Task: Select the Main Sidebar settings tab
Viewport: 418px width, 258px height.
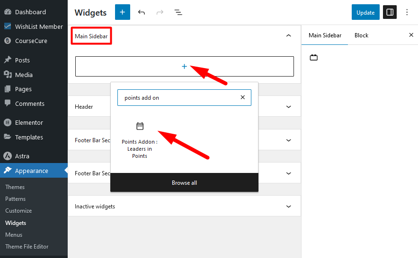Action: [x=325, y=35]
